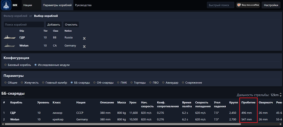Click Buy me a coffee button

[248, 5]
